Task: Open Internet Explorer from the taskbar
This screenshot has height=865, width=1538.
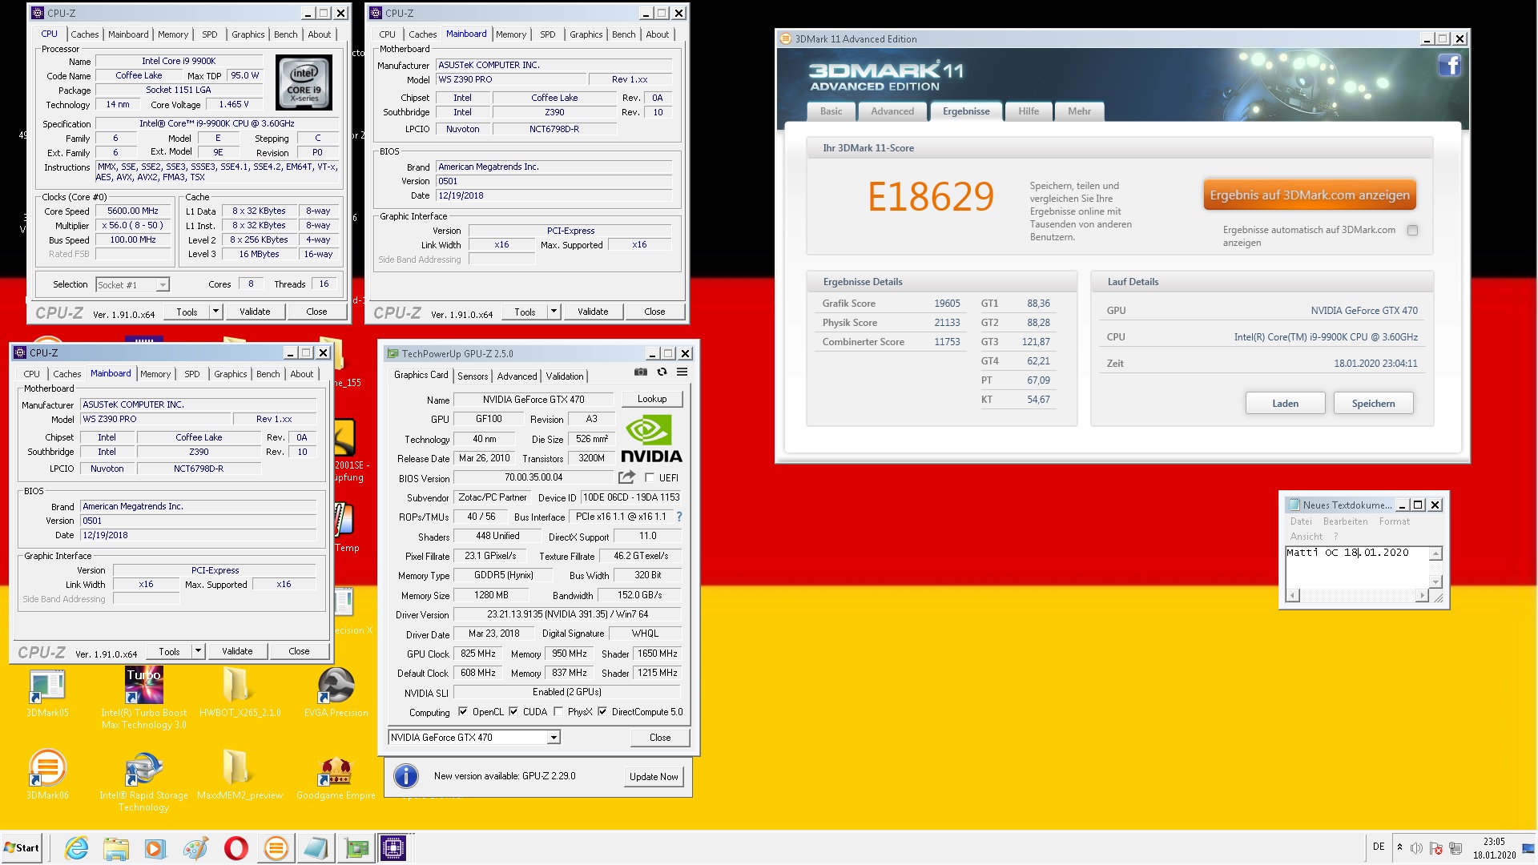Action: (76, 848)
